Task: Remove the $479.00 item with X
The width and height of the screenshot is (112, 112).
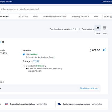Action: (x=104, y=50)
